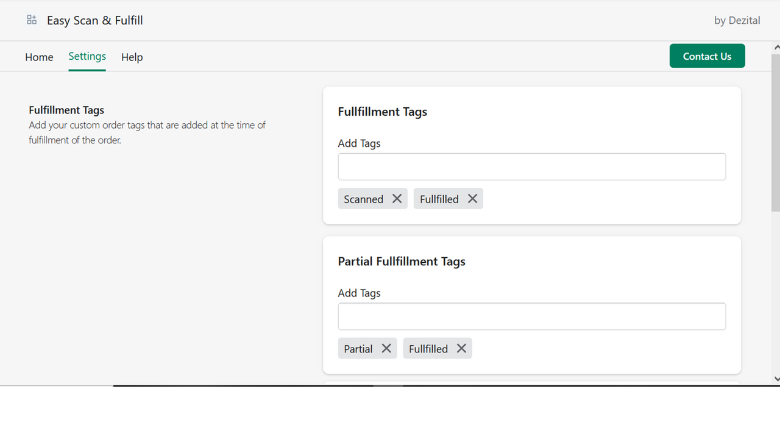Click the Fullfillment Tags card heading
The image size is (780, 439).
[383, 112]
